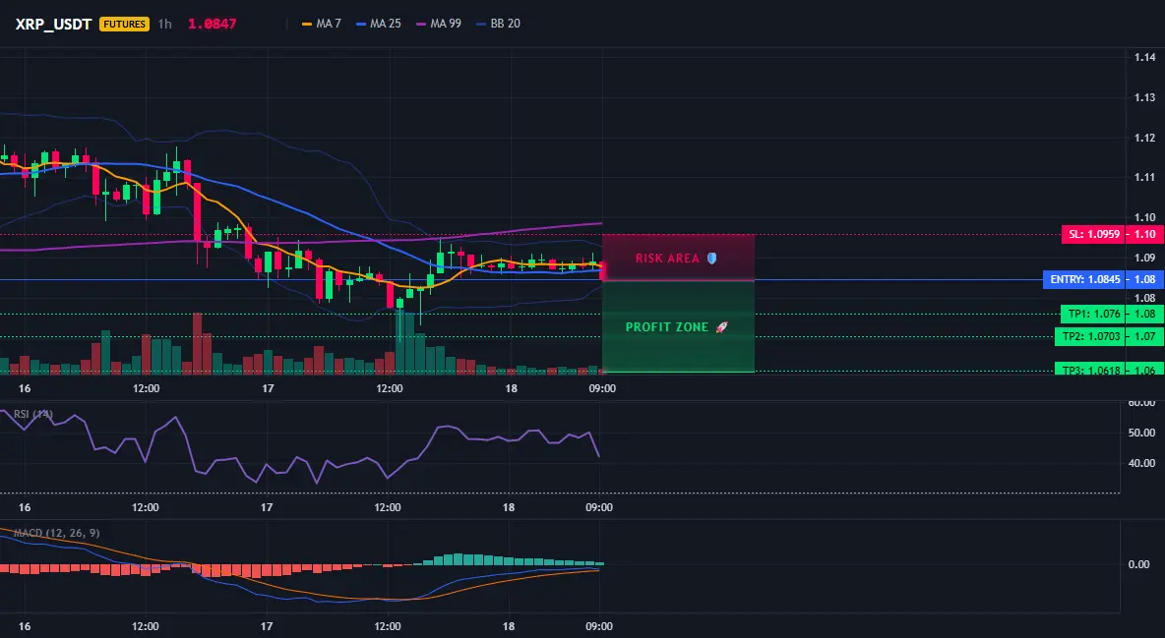Click the 40.00 RSI axis value
1165x638 pixels.
1142,463
